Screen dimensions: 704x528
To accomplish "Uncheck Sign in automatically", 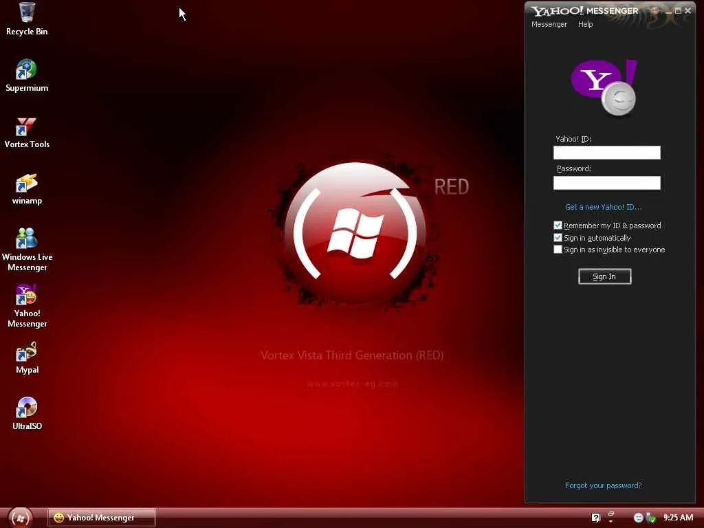I will click(558, 237).
